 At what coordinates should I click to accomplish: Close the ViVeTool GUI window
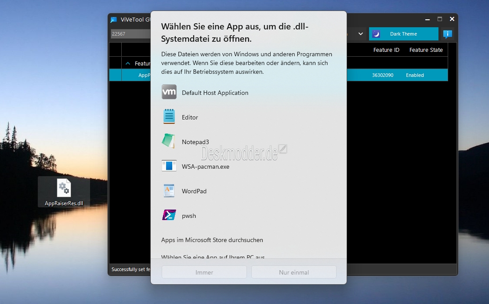(452, 19)
